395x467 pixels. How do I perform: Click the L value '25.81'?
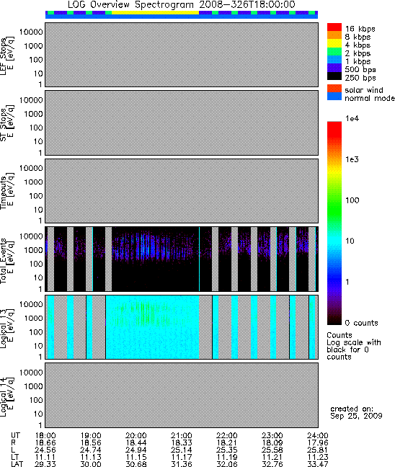(x=318, y=450)
